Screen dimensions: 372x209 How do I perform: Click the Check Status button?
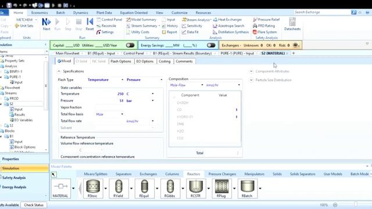pos(34,205)
